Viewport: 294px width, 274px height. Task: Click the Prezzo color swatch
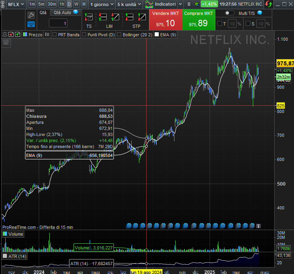(x=25, y=35)
